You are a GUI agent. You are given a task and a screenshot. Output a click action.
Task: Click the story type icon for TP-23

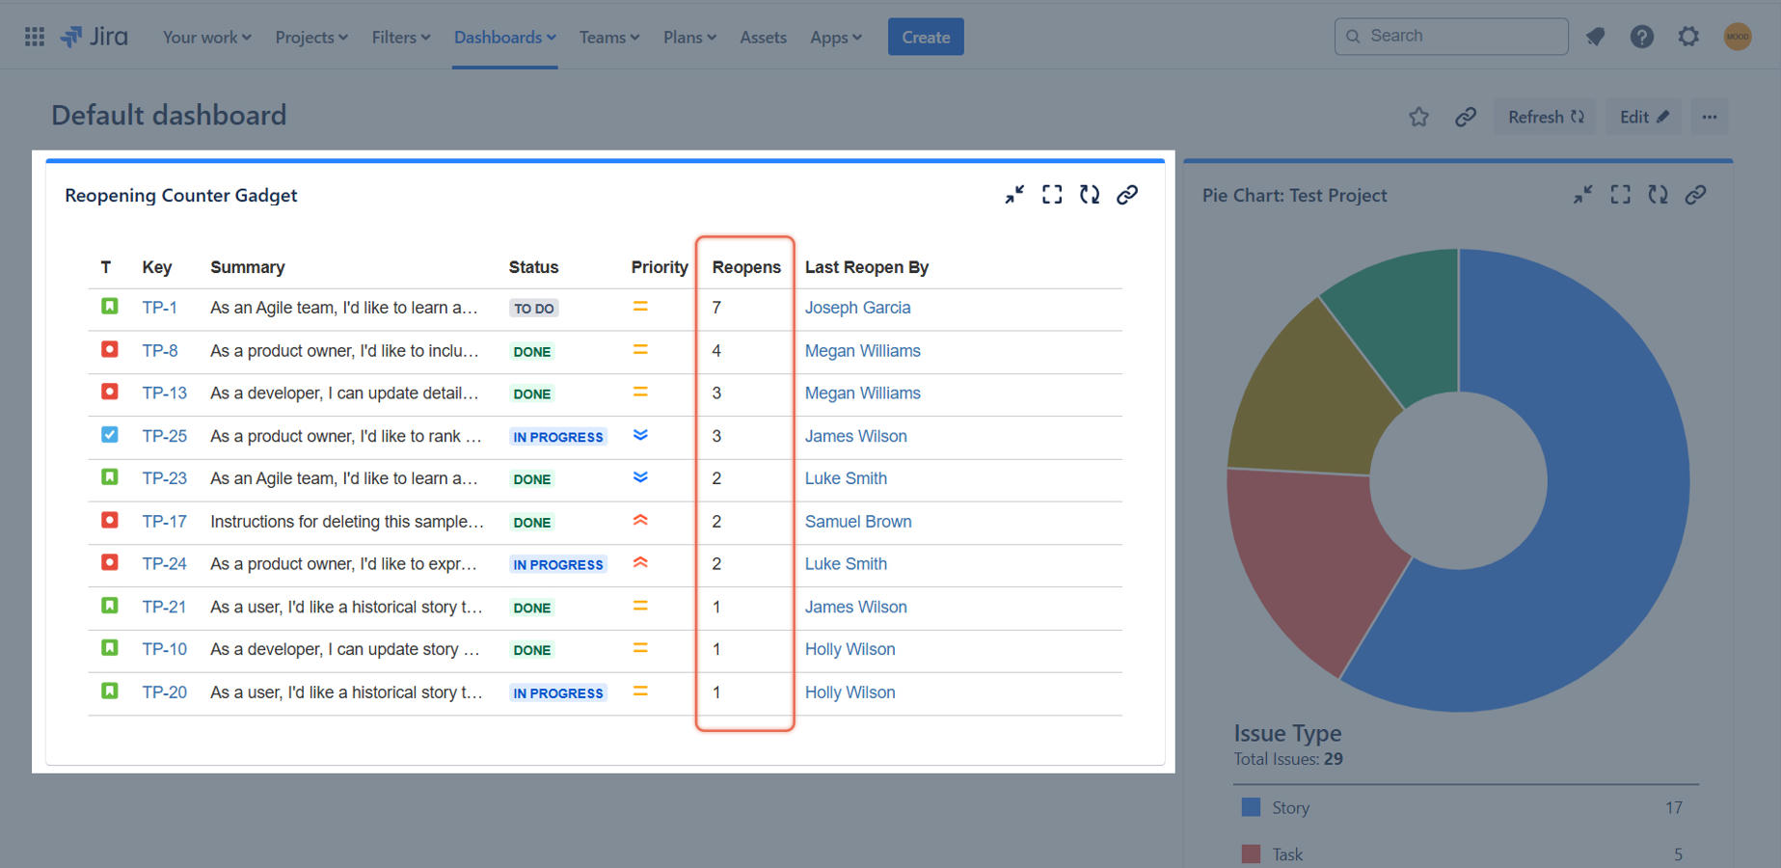coord(110,477)
